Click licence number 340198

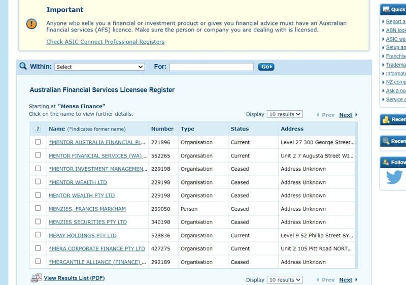click(160, 222)
